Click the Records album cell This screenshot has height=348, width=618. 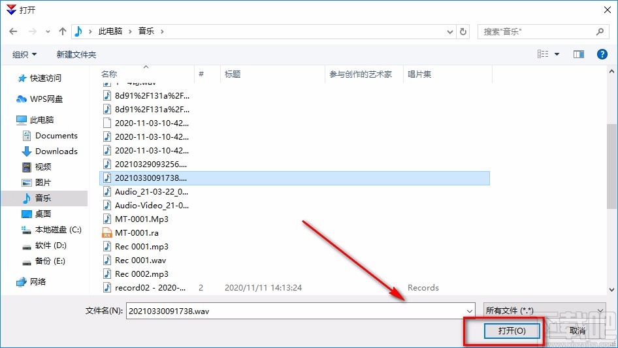coord(423,288)
